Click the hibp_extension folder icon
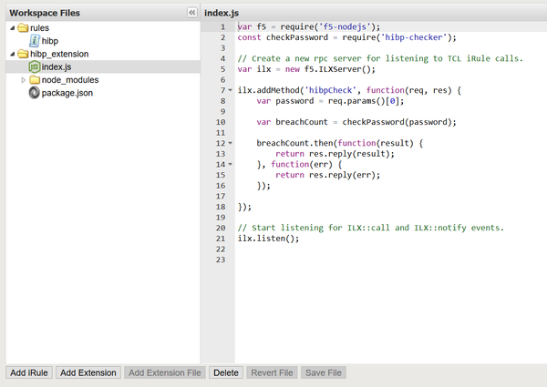This screenshot has width=547, height=387. click(22, 54)
